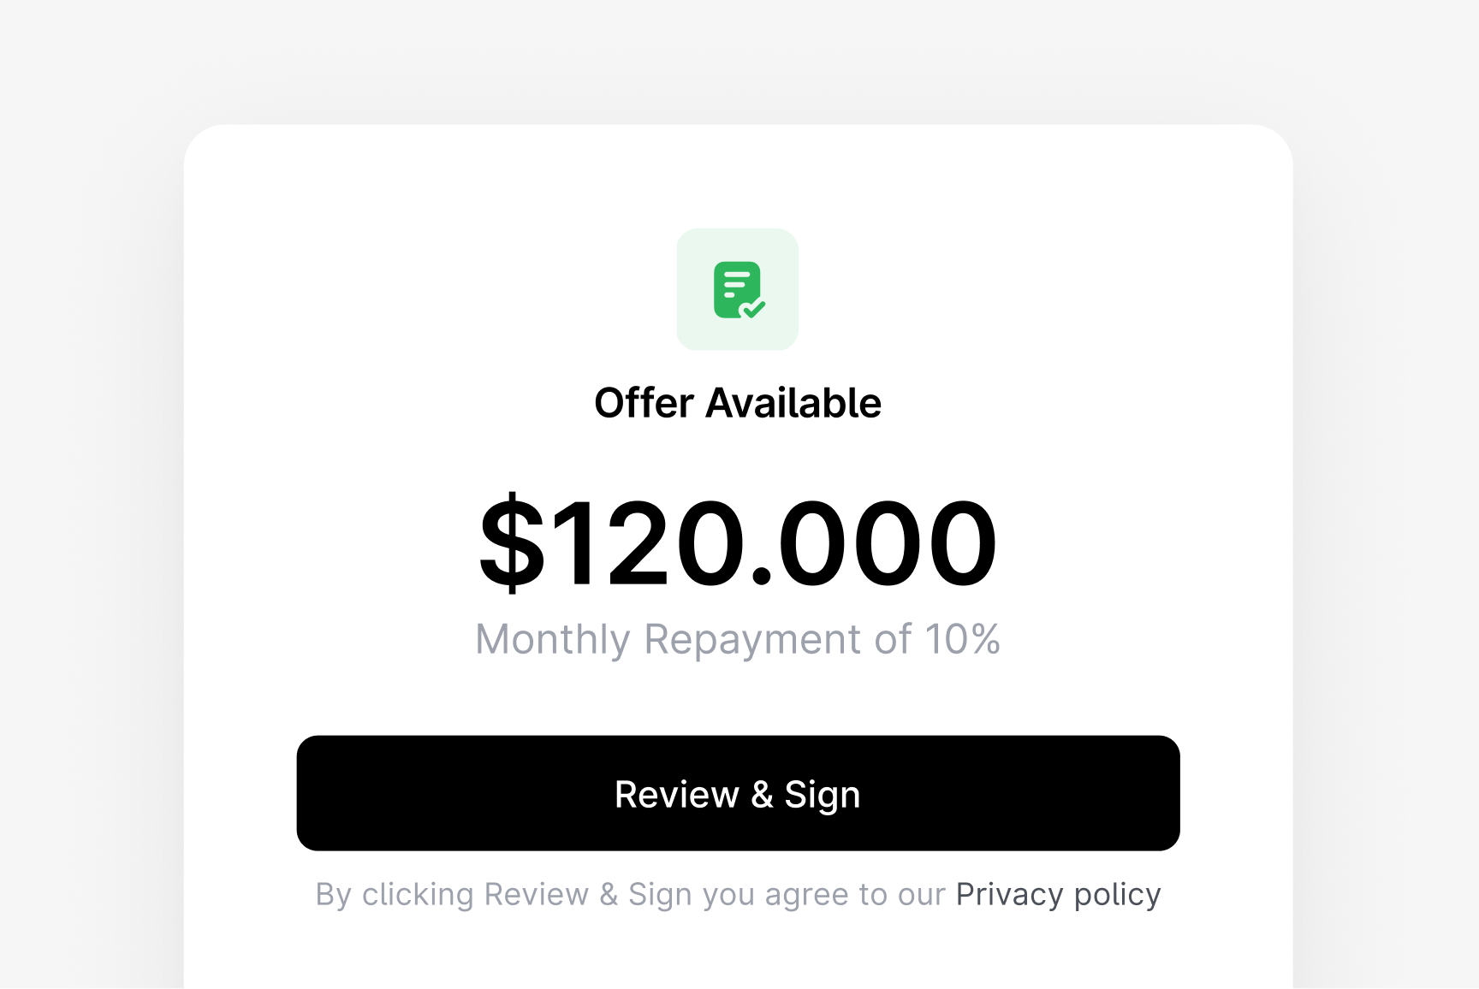Click the Offer Available heading
1479x989 pixels.
pyautogui.click(x=738, y=402)
